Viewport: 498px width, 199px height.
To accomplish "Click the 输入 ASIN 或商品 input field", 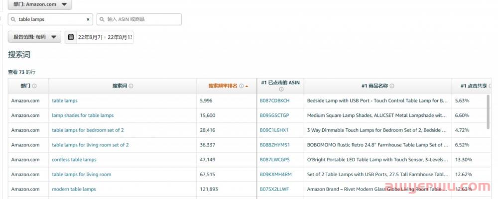I will click(142, 19).
